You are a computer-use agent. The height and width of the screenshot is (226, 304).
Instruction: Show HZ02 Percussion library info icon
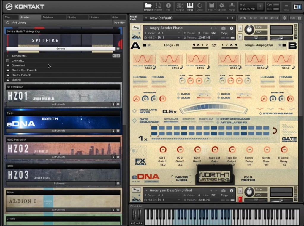(x=113, y=157)
